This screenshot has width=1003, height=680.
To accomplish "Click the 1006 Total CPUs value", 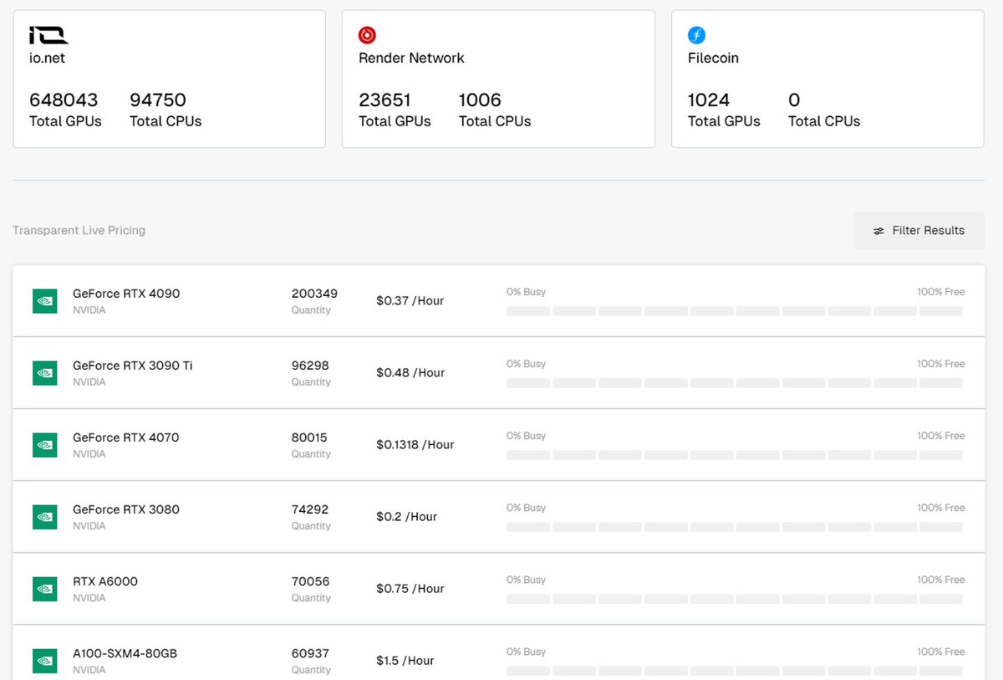I will point(480,100).
